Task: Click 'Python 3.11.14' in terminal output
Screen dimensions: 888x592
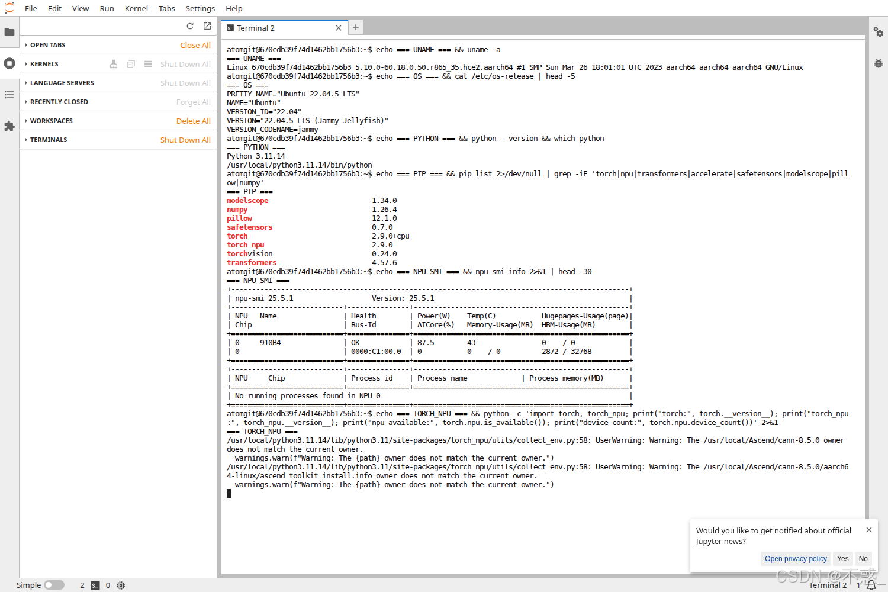Action: tap(256, 156)
